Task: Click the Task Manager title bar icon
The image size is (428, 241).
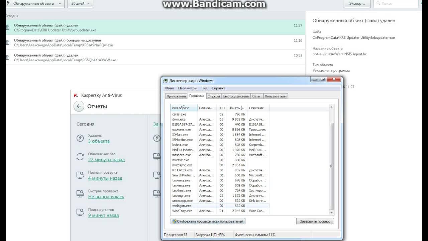Action: click(x=166, y=81)
